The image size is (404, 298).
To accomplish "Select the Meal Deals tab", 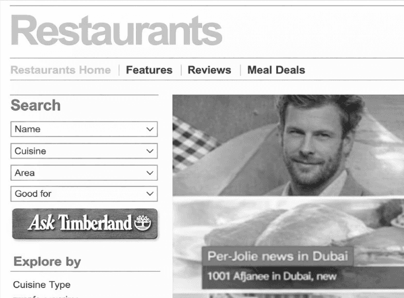I will coord(276,70).
